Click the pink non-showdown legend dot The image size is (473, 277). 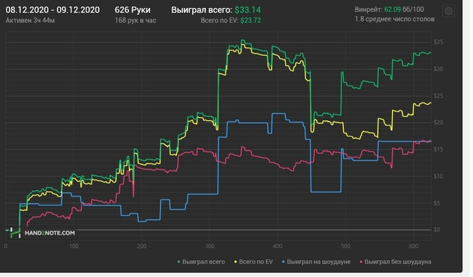coord(361,261)
